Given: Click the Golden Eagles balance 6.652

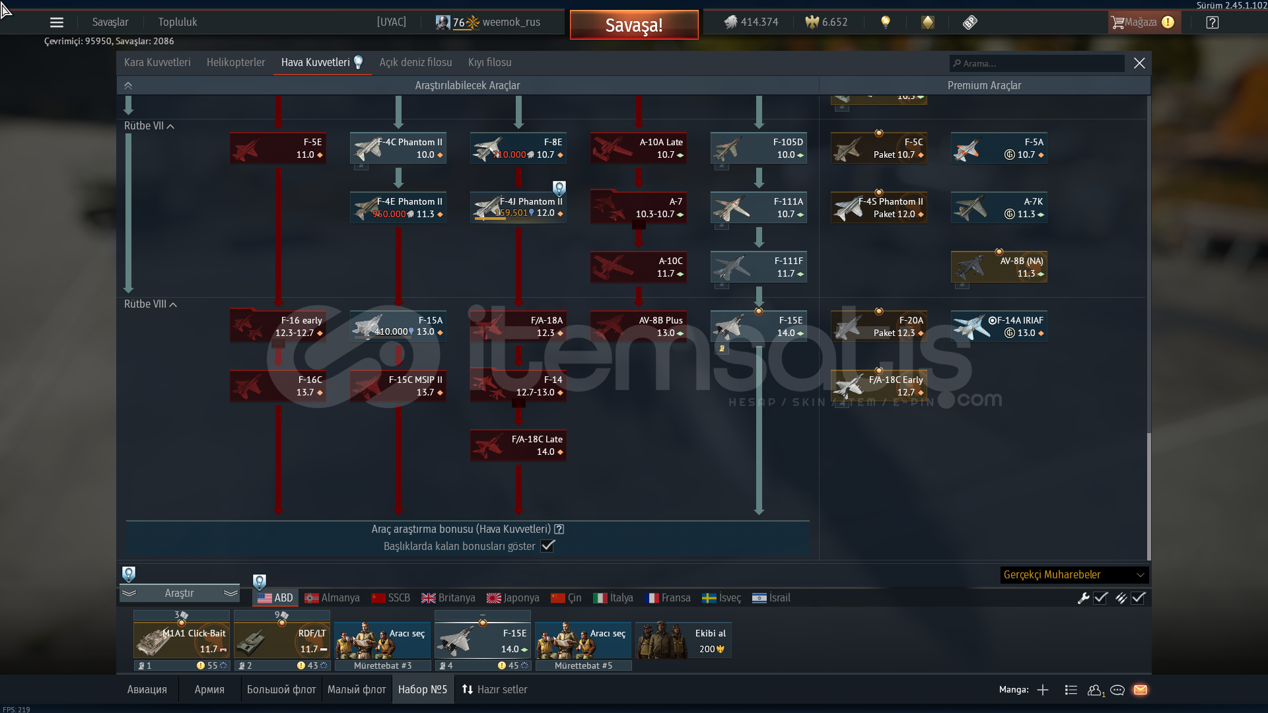Looking at the screenshot, I should 826,22.
